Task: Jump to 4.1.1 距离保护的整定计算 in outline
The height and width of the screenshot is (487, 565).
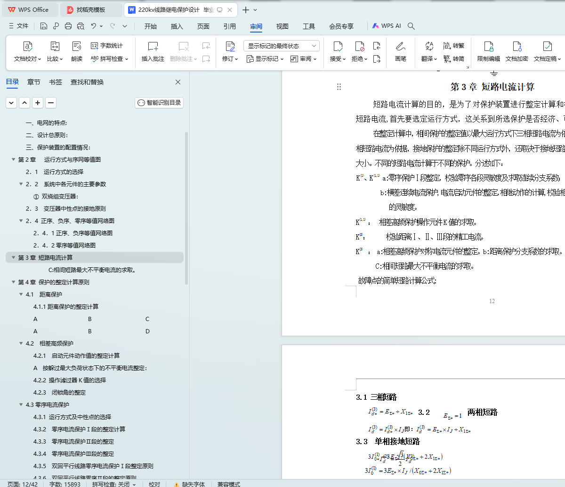Action: [66, 306]
